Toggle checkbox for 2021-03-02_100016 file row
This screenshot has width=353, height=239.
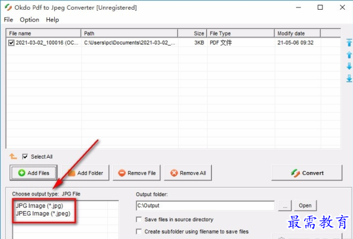11,43
